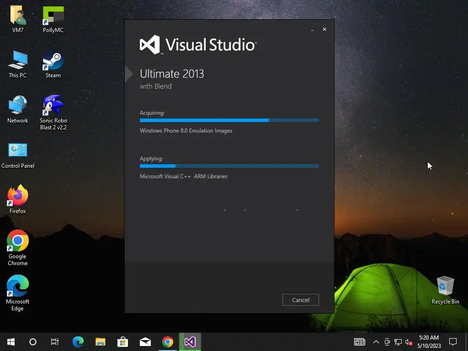Image resolution: width=468 pixels, height=351 pixels.
Task: Select 'Microsoft Visual C++ ARM Libraries' text
Action: tap(184, 176)
